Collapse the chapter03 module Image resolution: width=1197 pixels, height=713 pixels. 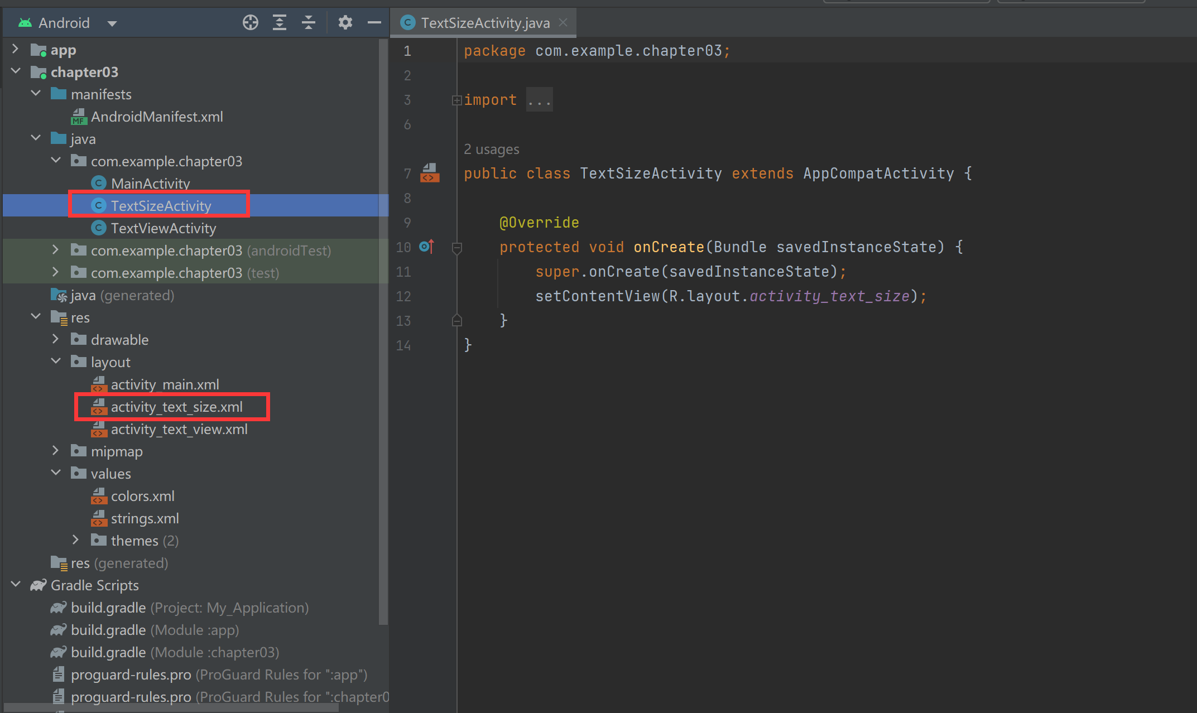click(x=16, y=71)
